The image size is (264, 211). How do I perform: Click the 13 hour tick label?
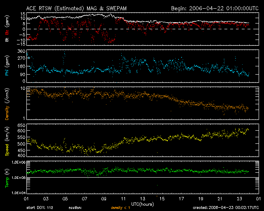pos(143,198)
